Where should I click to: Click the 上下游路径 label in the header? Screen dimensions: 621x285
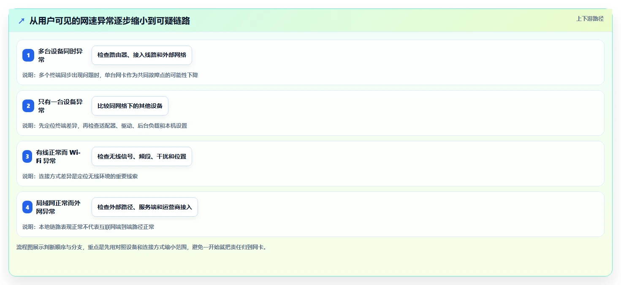click(x=590, y=19)
